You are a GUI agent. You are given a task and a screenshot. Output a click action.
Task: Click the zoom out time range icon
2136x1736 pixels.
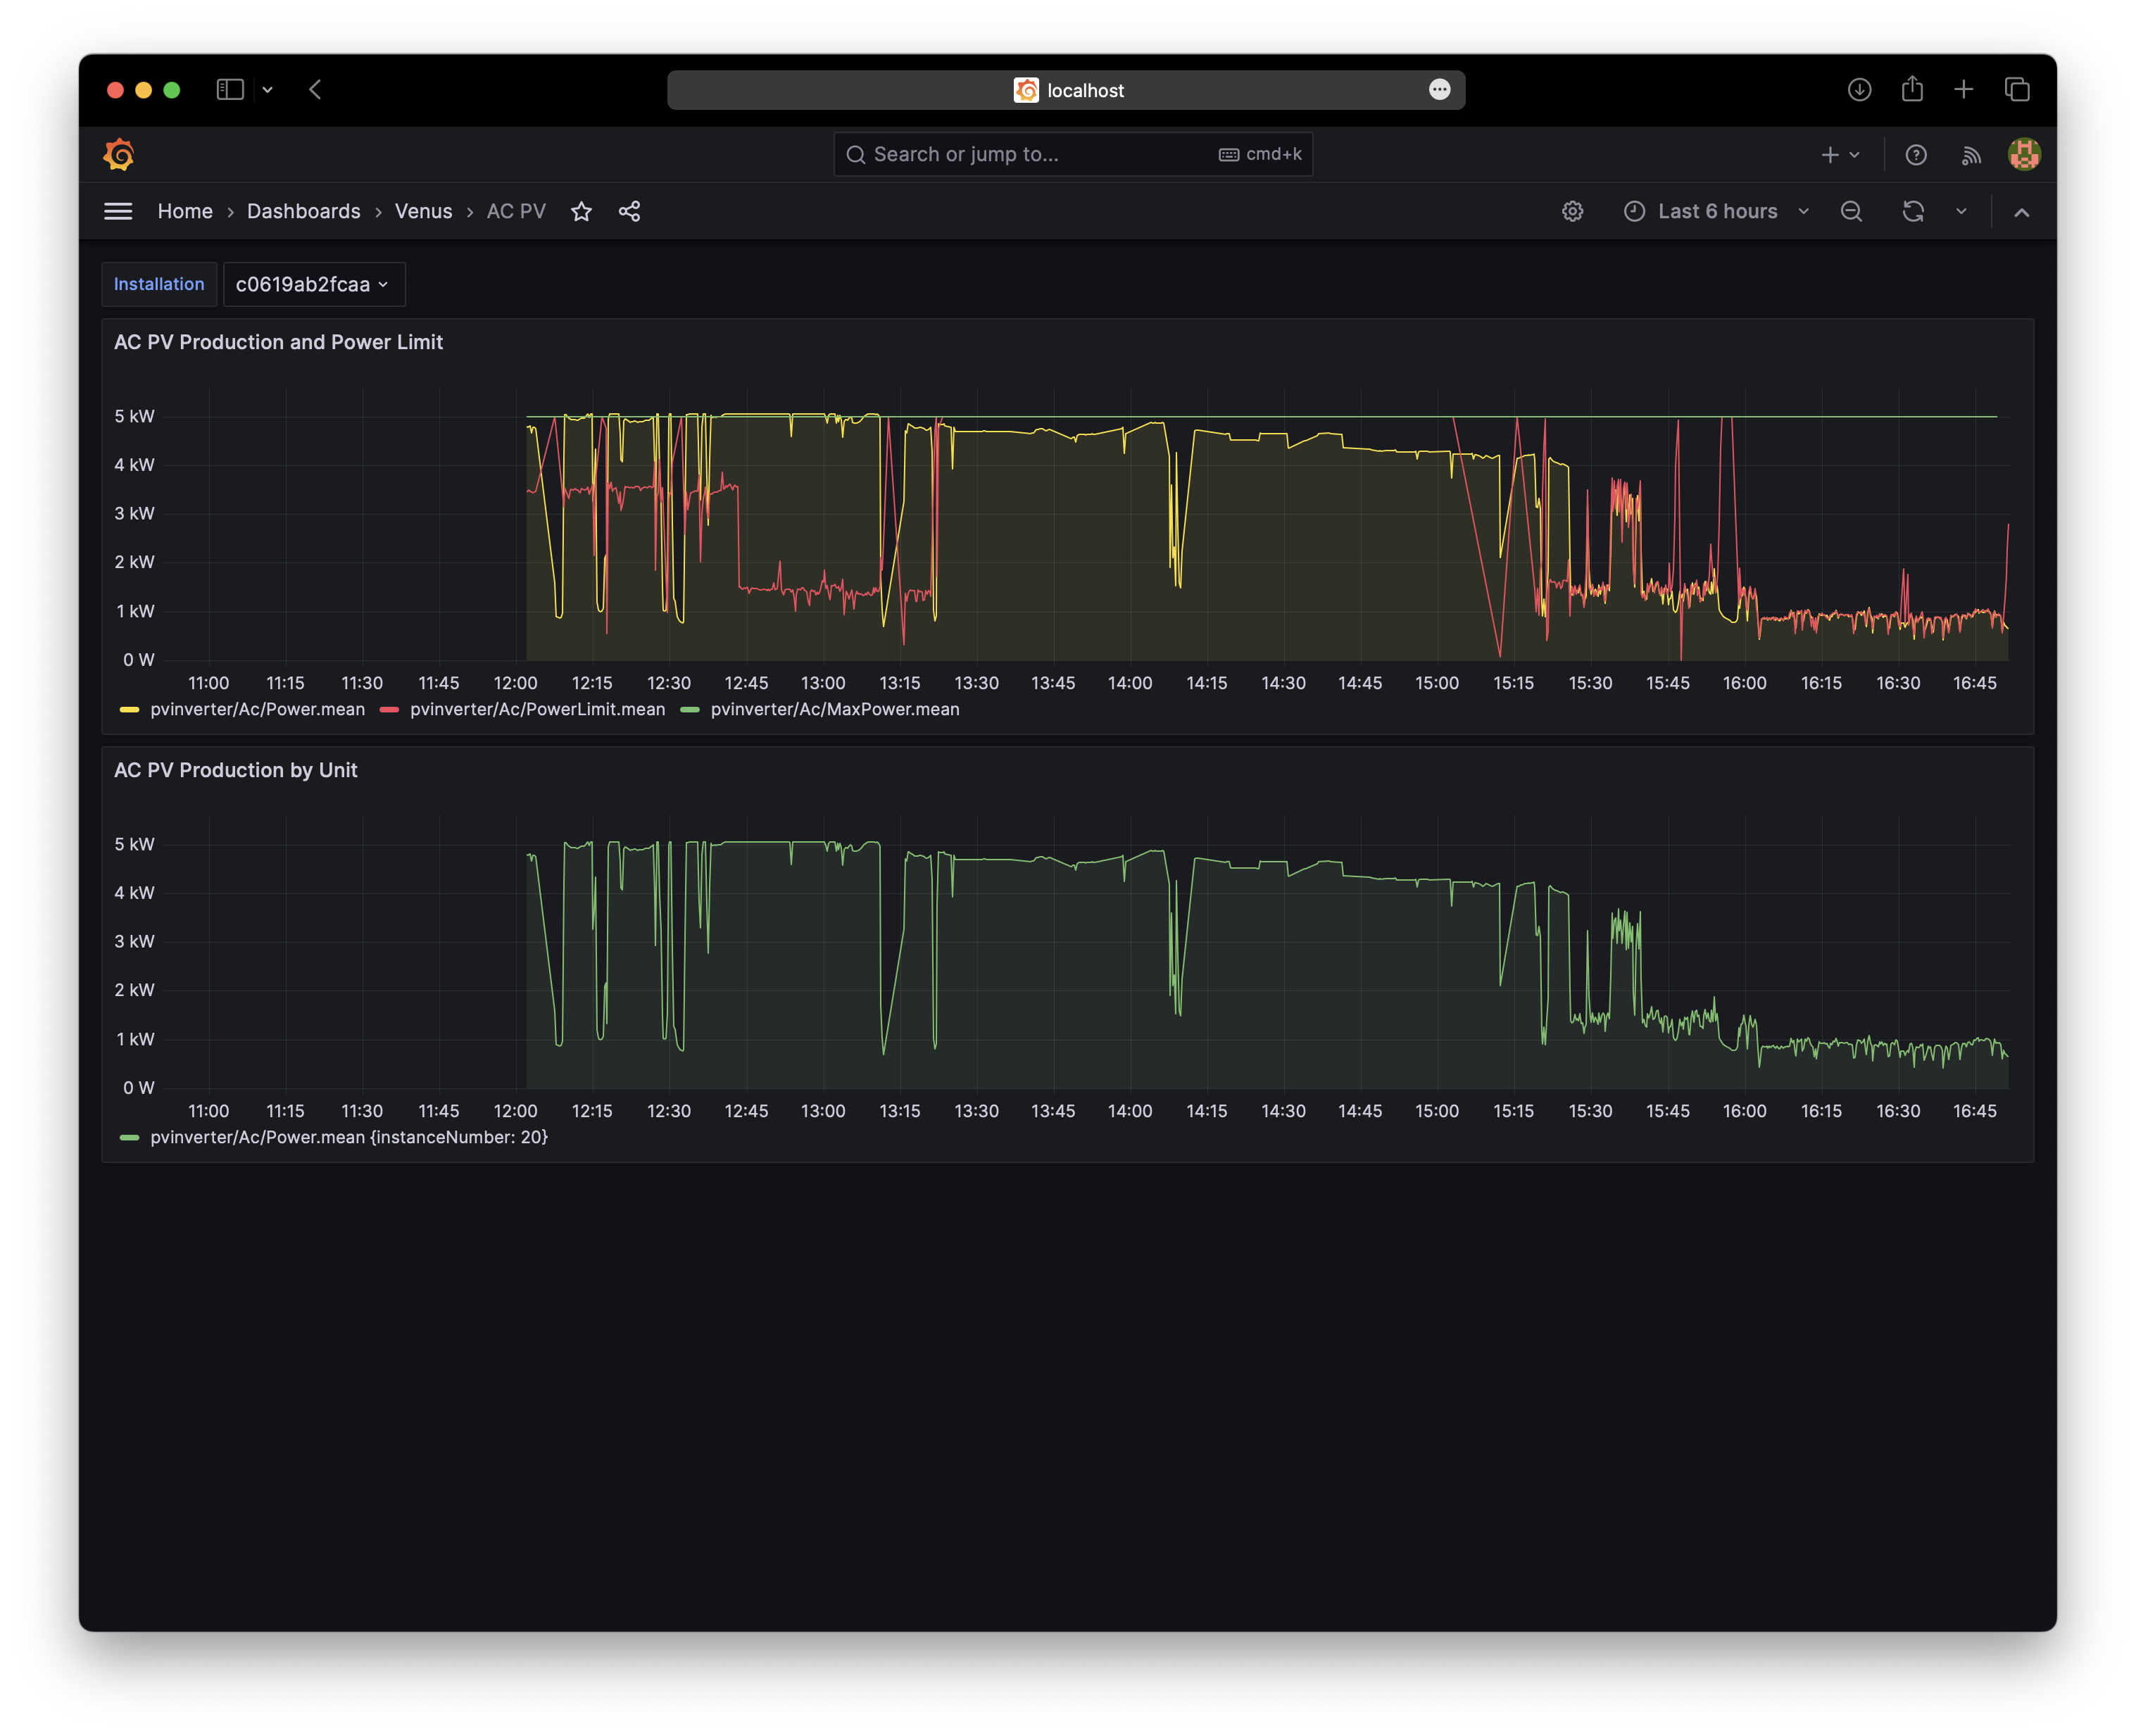click(x=1851, y=211)
